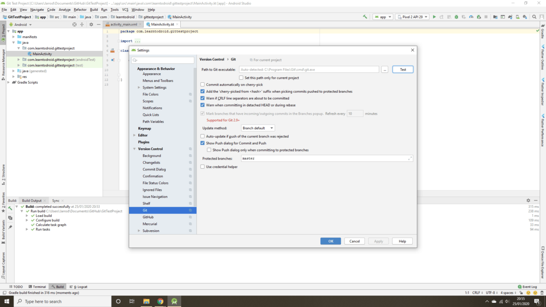
Task: Uncheck Warn if CRLF line separators are committed
Action: 202,98
